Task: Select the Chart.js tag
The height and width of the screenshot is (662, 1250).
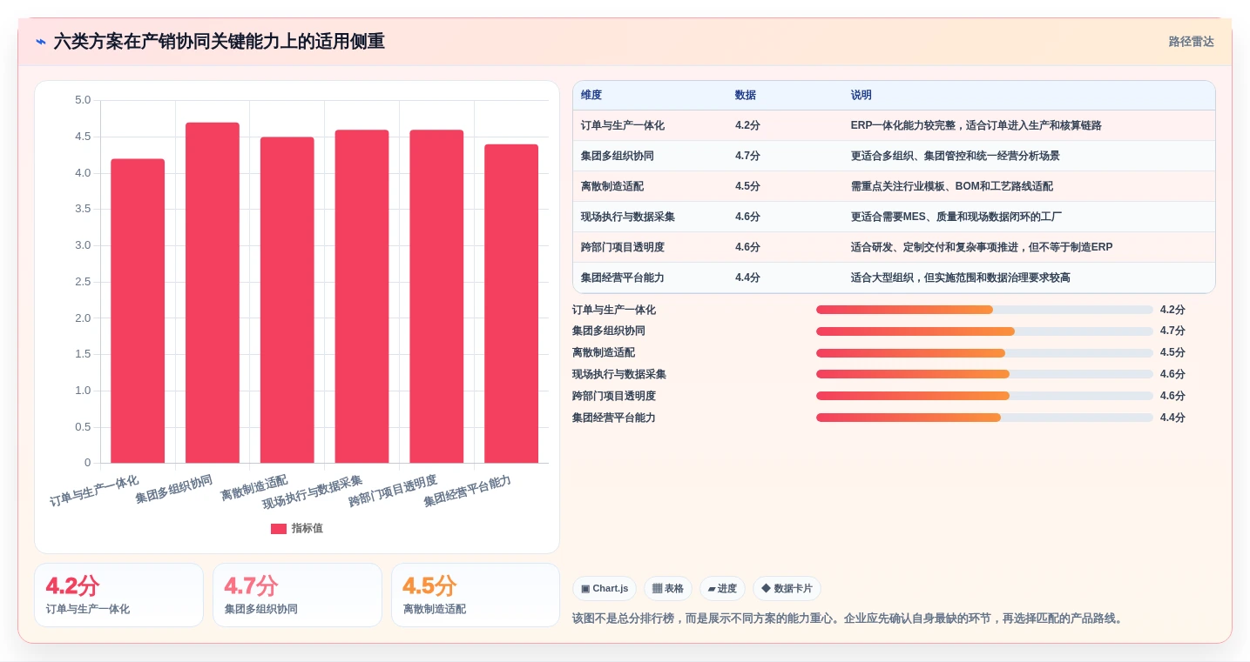Action: pyautogui.click(x=605, y=589)
